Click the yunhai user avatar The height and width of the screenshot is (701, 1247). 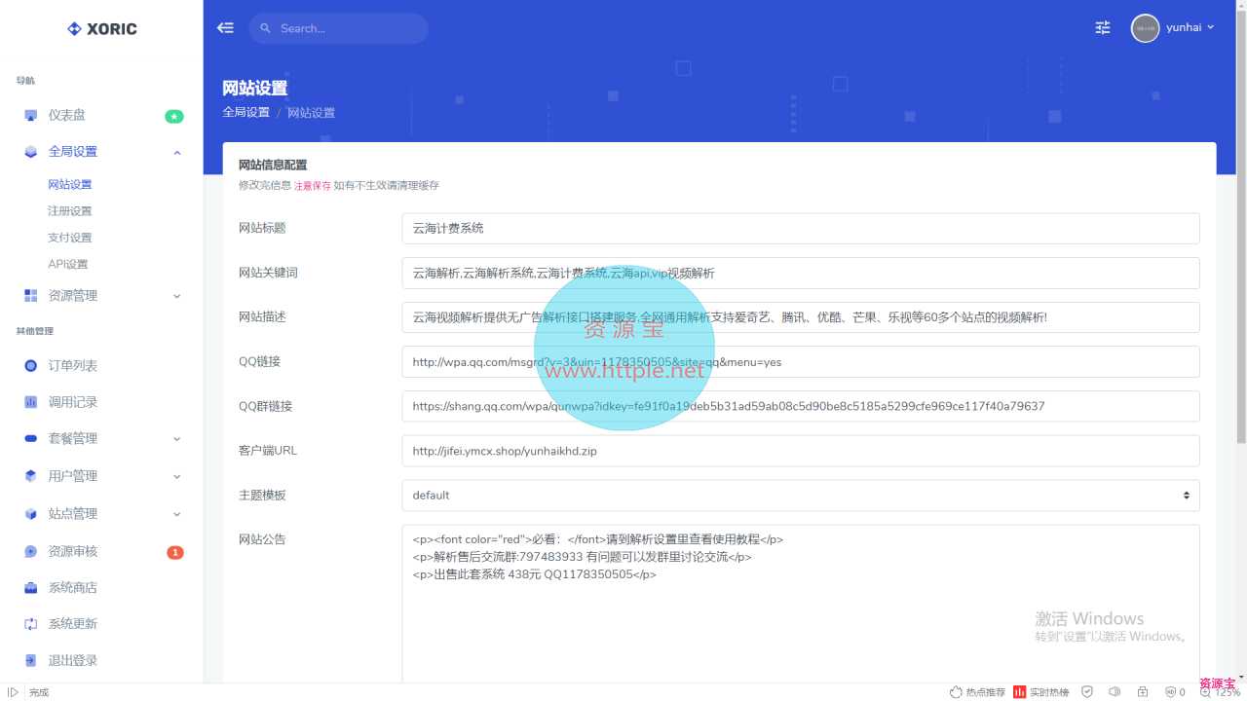coord(1145,28)
